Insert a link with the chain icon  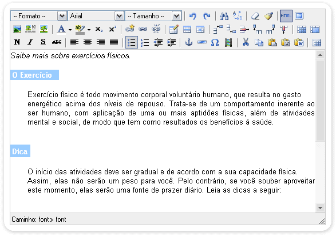(x=143, y=29)
